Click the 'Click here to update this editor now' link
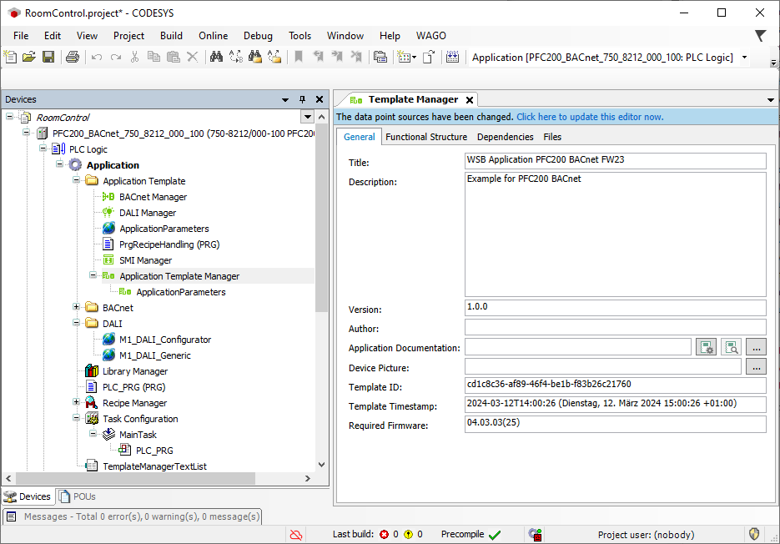This screenshot has width=780, height=544. 590,117
